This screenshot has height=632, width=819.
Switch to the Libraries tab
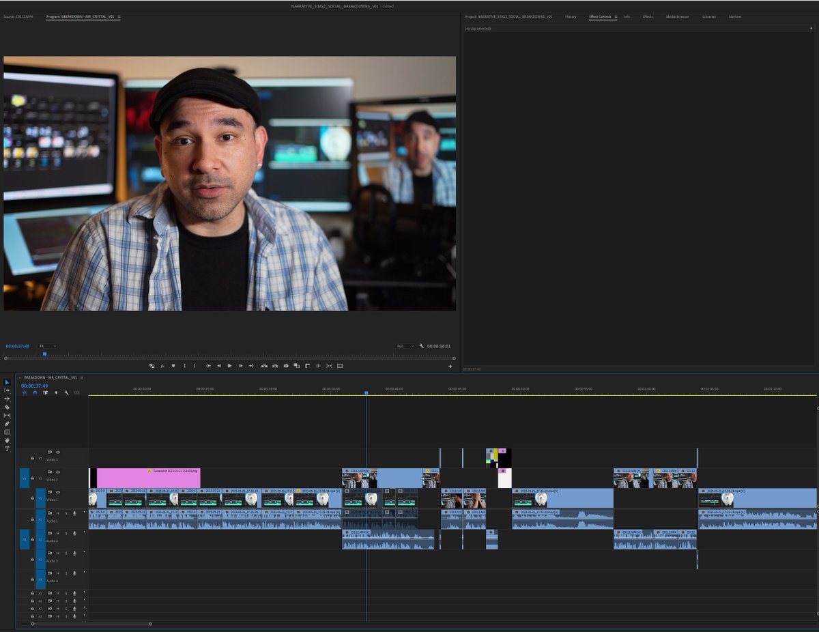pos(709,16)
